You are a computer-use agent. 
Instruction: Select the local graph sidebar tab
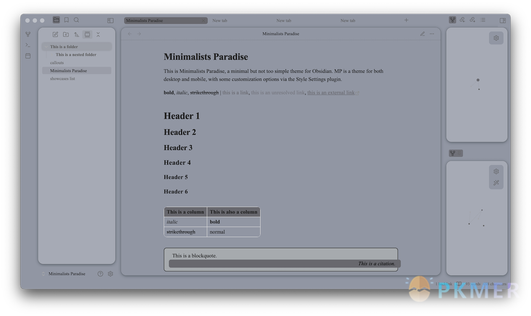452,20
